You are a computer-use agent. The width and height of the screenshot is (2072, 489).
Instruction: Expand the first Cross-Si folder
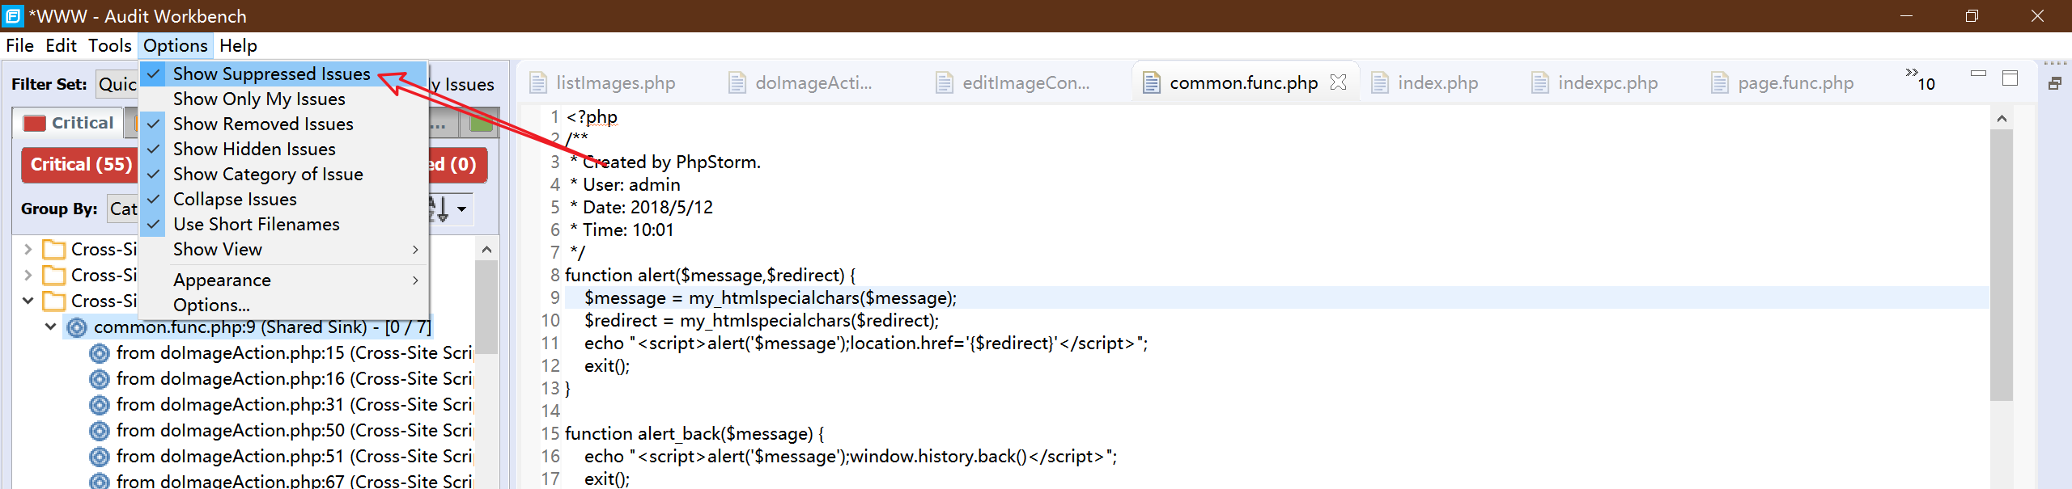coord(28,249)
